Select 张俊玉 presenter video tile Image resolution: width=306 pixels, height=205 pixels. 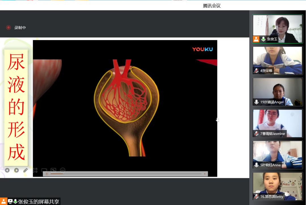click(277, 29)
